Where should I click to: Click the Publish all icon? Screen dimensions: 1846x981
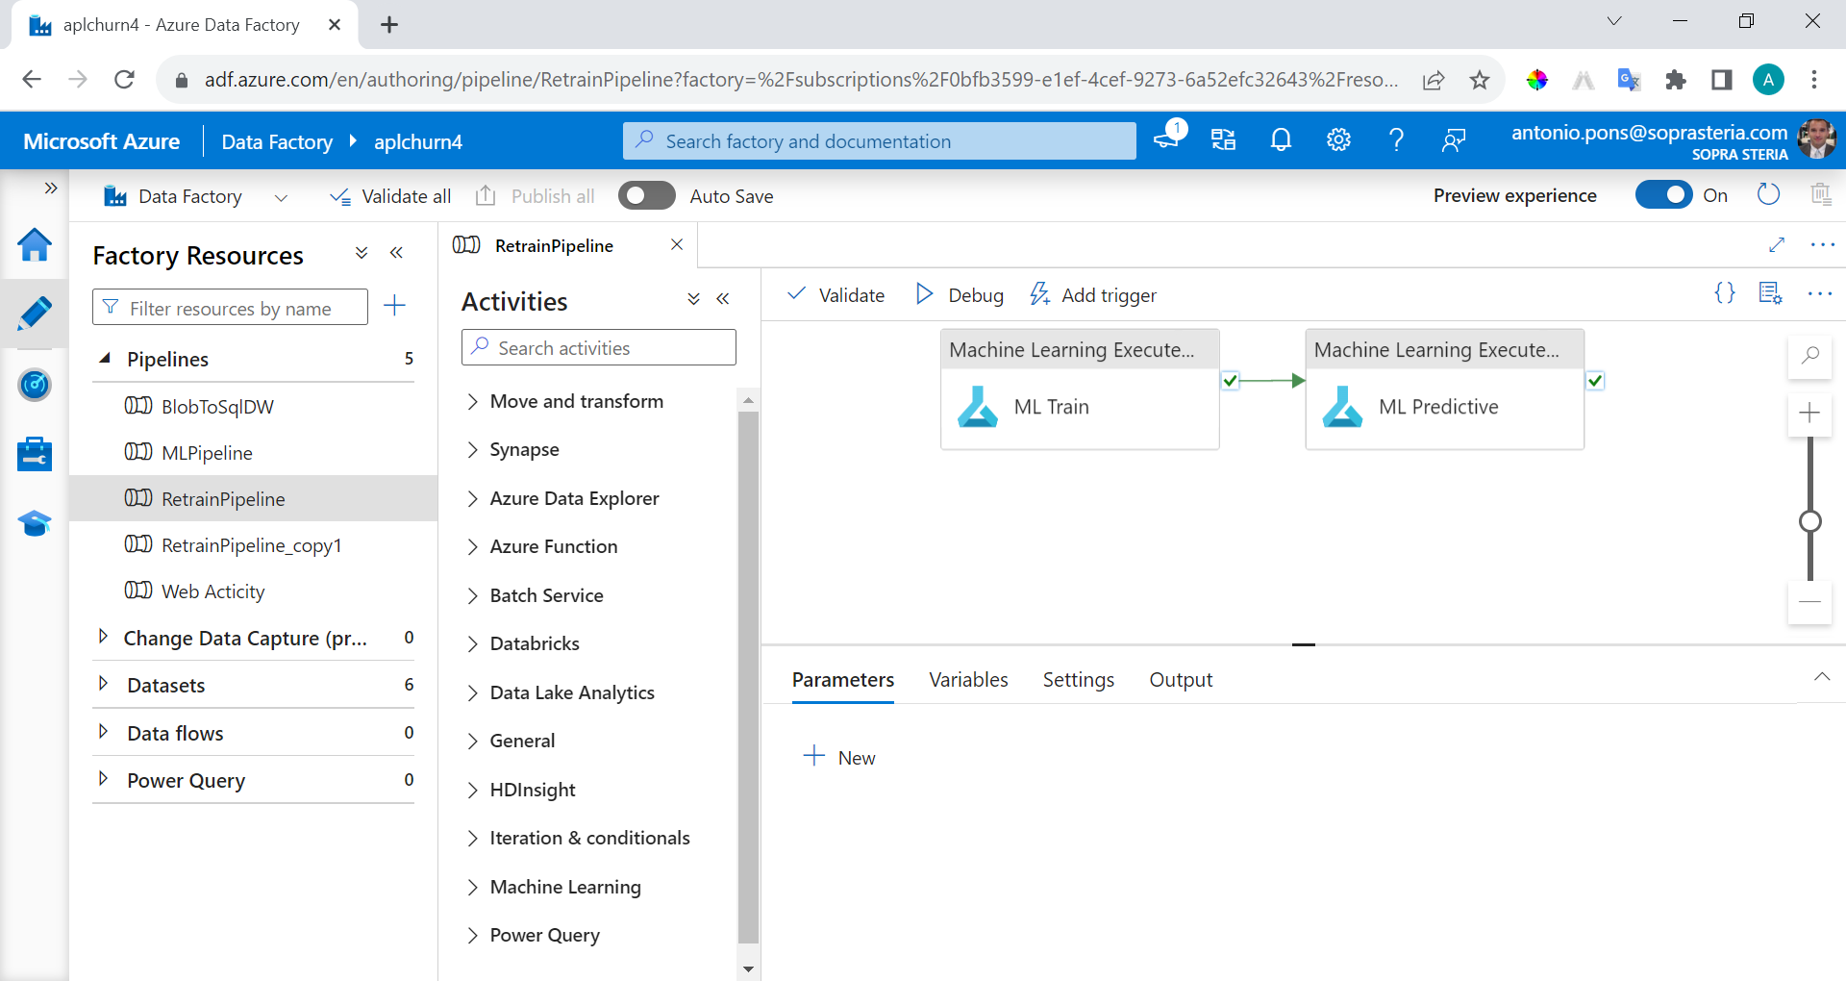486,195
